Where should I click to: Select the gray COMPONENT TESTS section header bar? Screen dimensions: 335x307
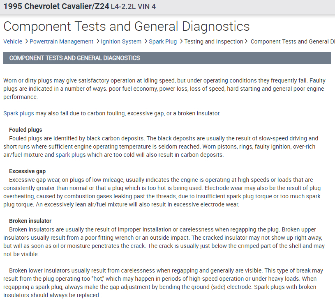coord(167,58)
